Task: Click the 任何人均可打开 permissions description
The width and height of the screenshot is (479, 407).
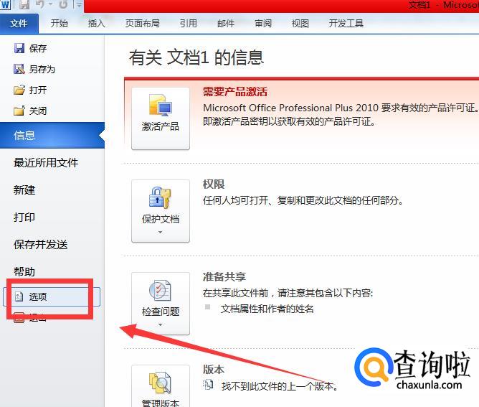Action: [x=303, y=200]
